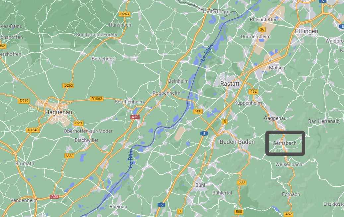Select the Bischwiller town label

click(87, 140)
